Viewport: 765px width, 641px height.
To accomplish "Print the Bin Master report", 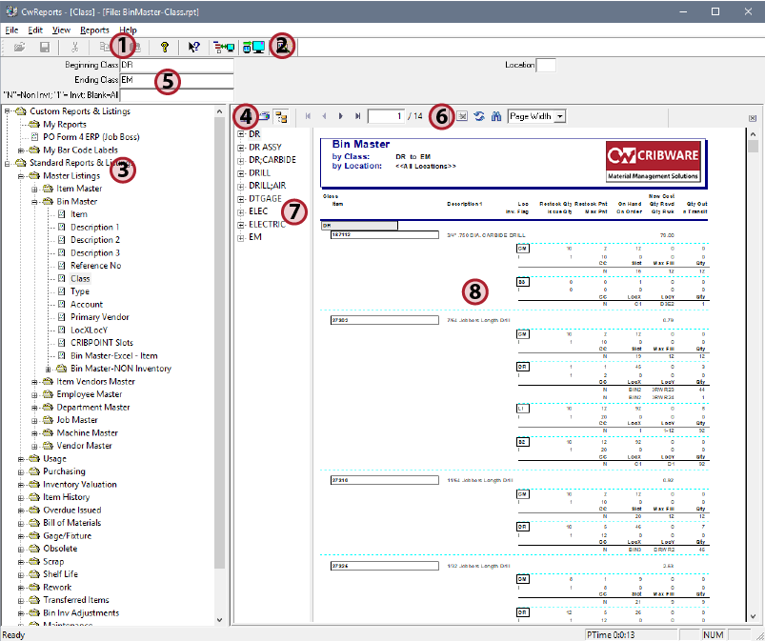I will (266, 114).
